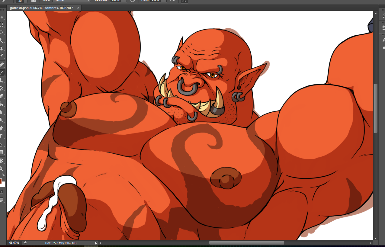Select the Blur tool

2,112
